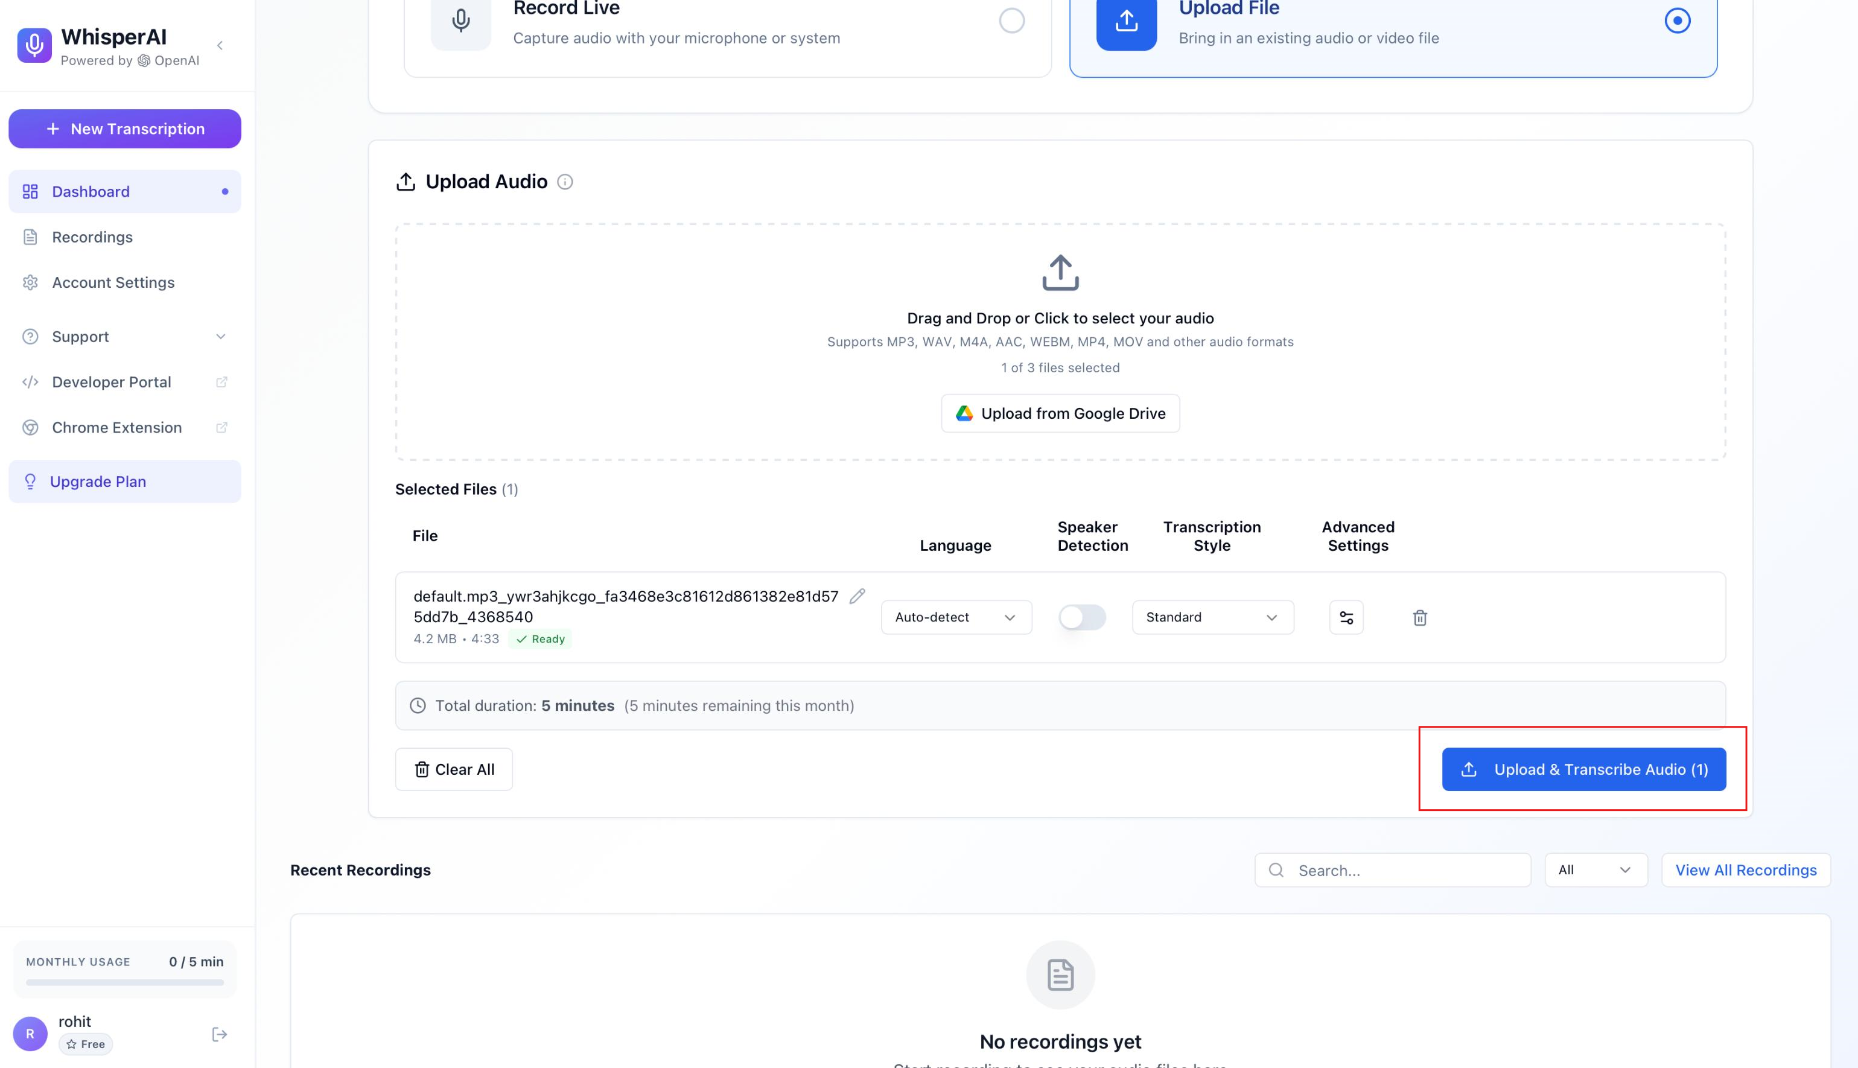Open the Developer Portal link
The width and height of the screenshot is (1858, 1068).
click(125, 382)
